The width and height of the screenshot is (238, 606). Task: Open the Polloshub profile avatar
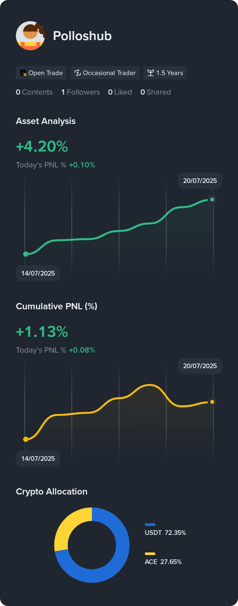point(30,36)
